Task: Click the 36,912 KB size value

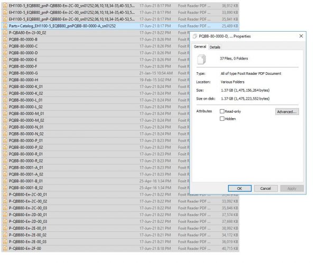Action: [x=230, y=6]
